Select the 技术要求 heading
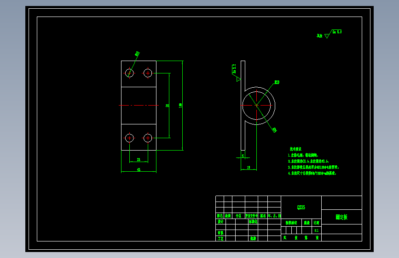This screenshot has height=258, width=399. point(295,149)
